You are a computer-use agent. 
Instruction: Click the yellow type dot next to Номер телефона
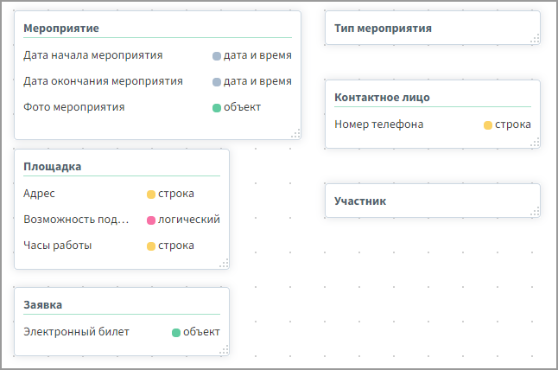[488, 125]
